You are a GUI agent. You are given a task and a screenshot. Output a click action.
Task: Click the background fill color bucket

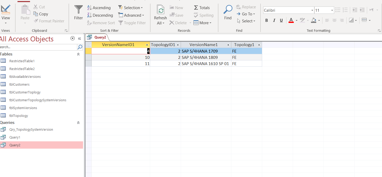coord(314,21)
